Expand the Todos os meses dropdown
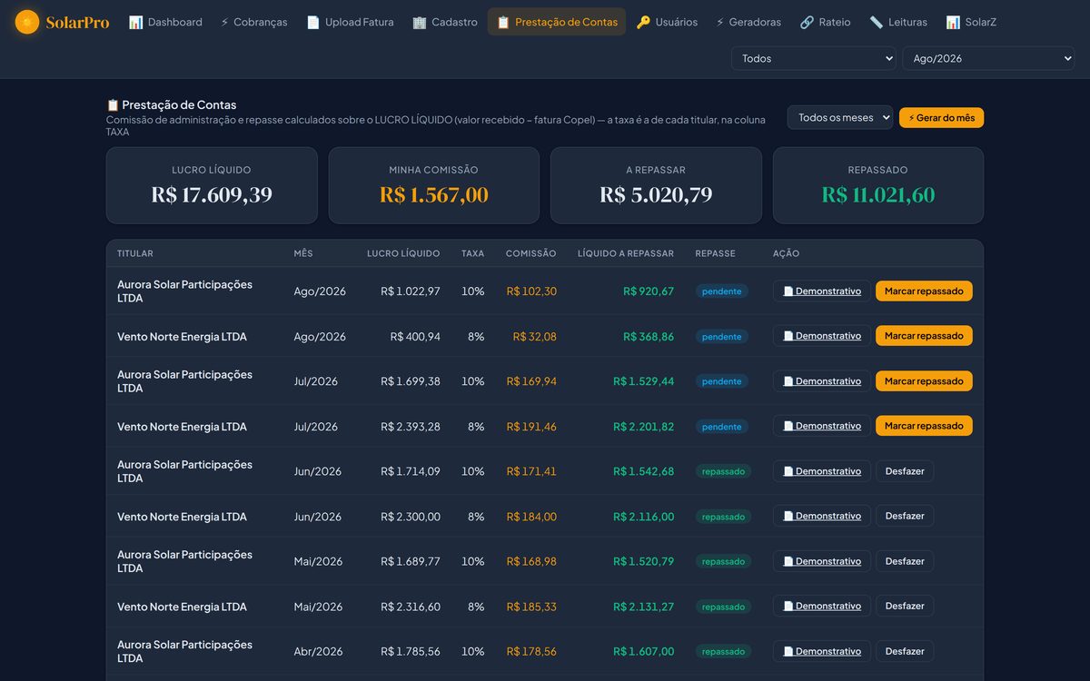1090x681 pixels. point(840,117)
